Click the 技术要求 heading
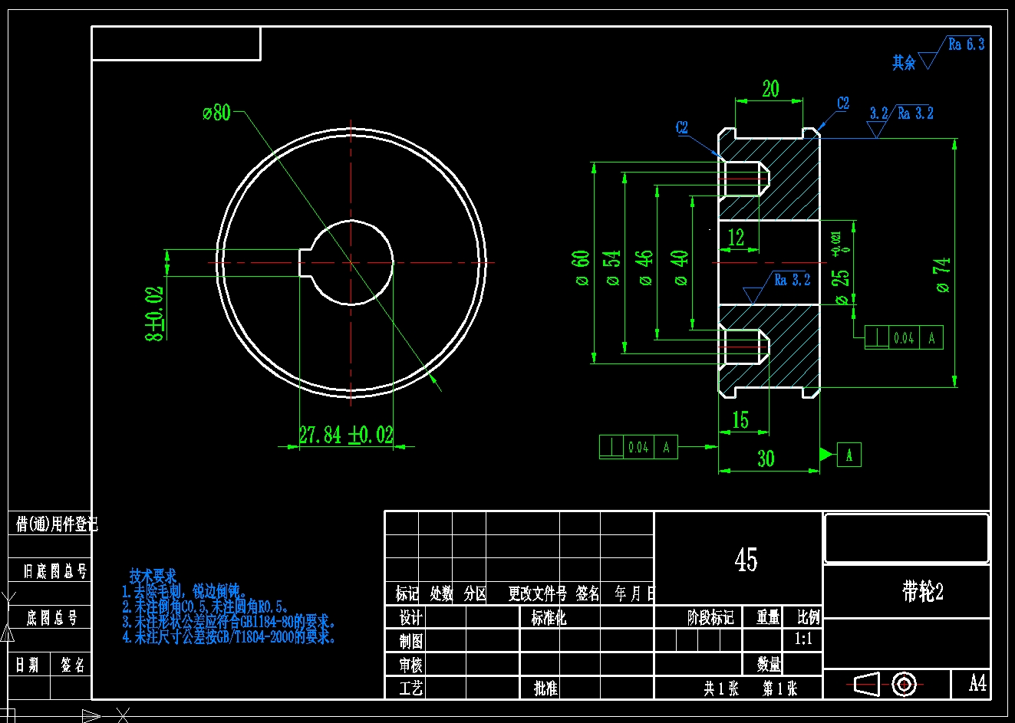Viewport: 1015px width, 723px height. pyautogui.click(x=153, y=576)
